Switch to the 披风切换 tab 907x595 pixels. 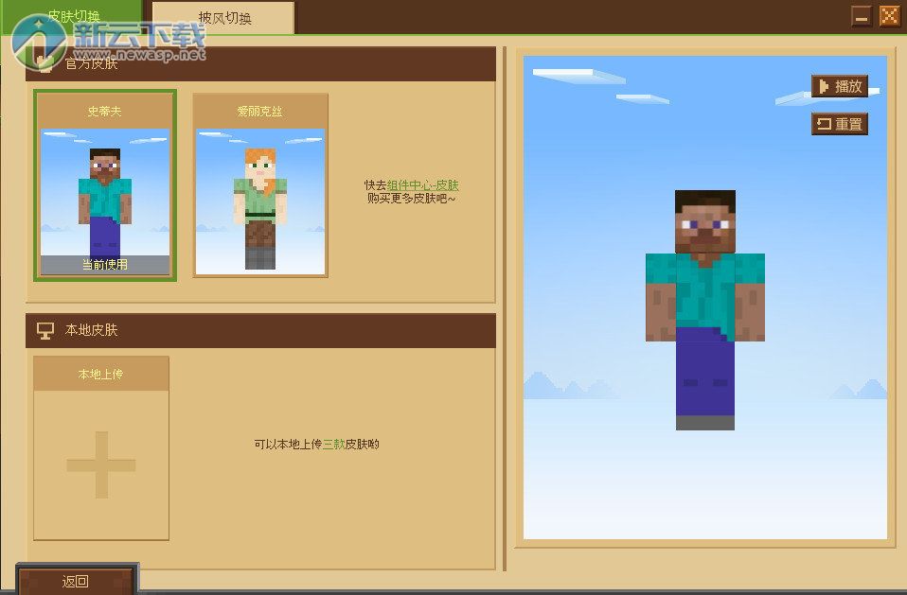pyautogui.click(x=223, y=18)
